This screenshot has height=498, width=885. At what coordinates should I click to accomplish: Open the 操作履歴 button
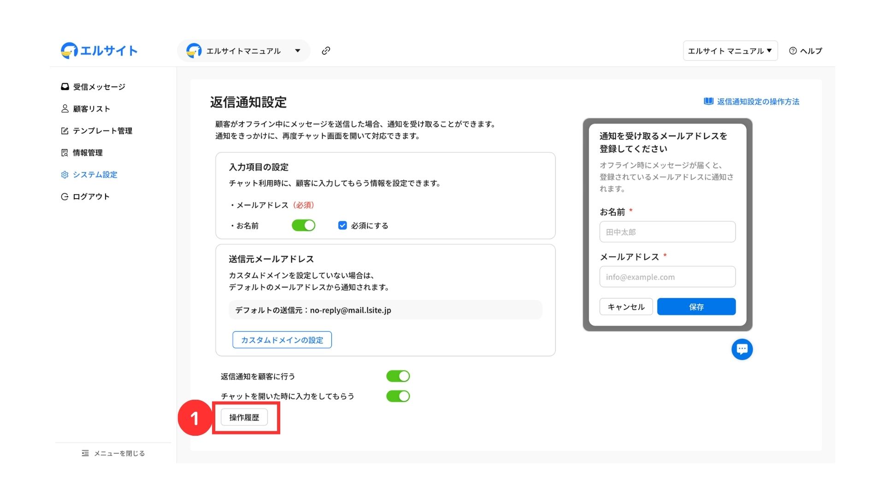point(244,417)
